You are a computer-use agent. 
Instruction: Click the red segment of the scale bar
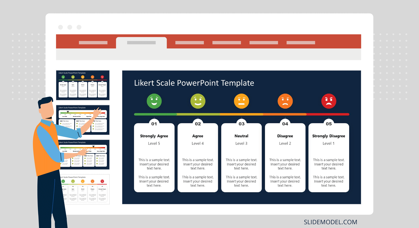pos(328,114)
